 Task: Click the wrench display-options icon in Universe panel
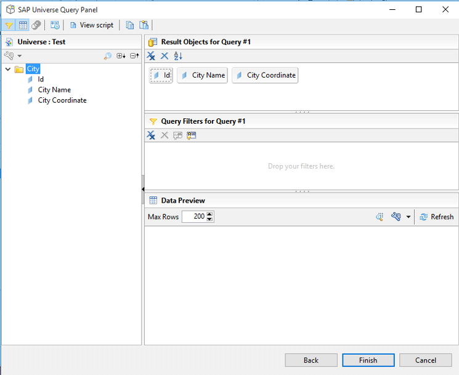click(9, 55)
